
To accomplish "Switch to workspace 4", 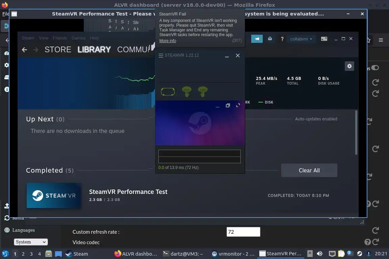I will pyautogui.click(x=40, y=254).
